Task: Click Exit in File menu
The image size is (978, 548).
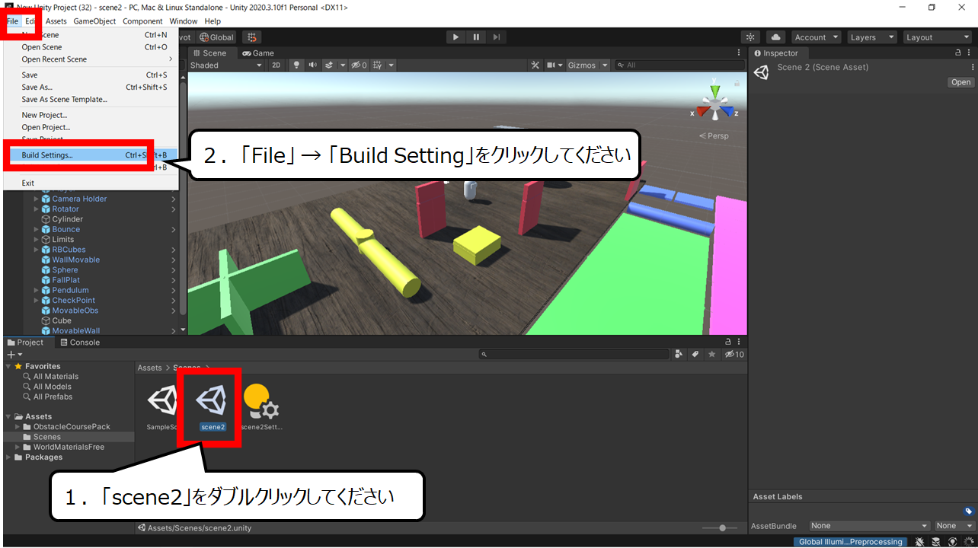Action: [x=91, y=183]
